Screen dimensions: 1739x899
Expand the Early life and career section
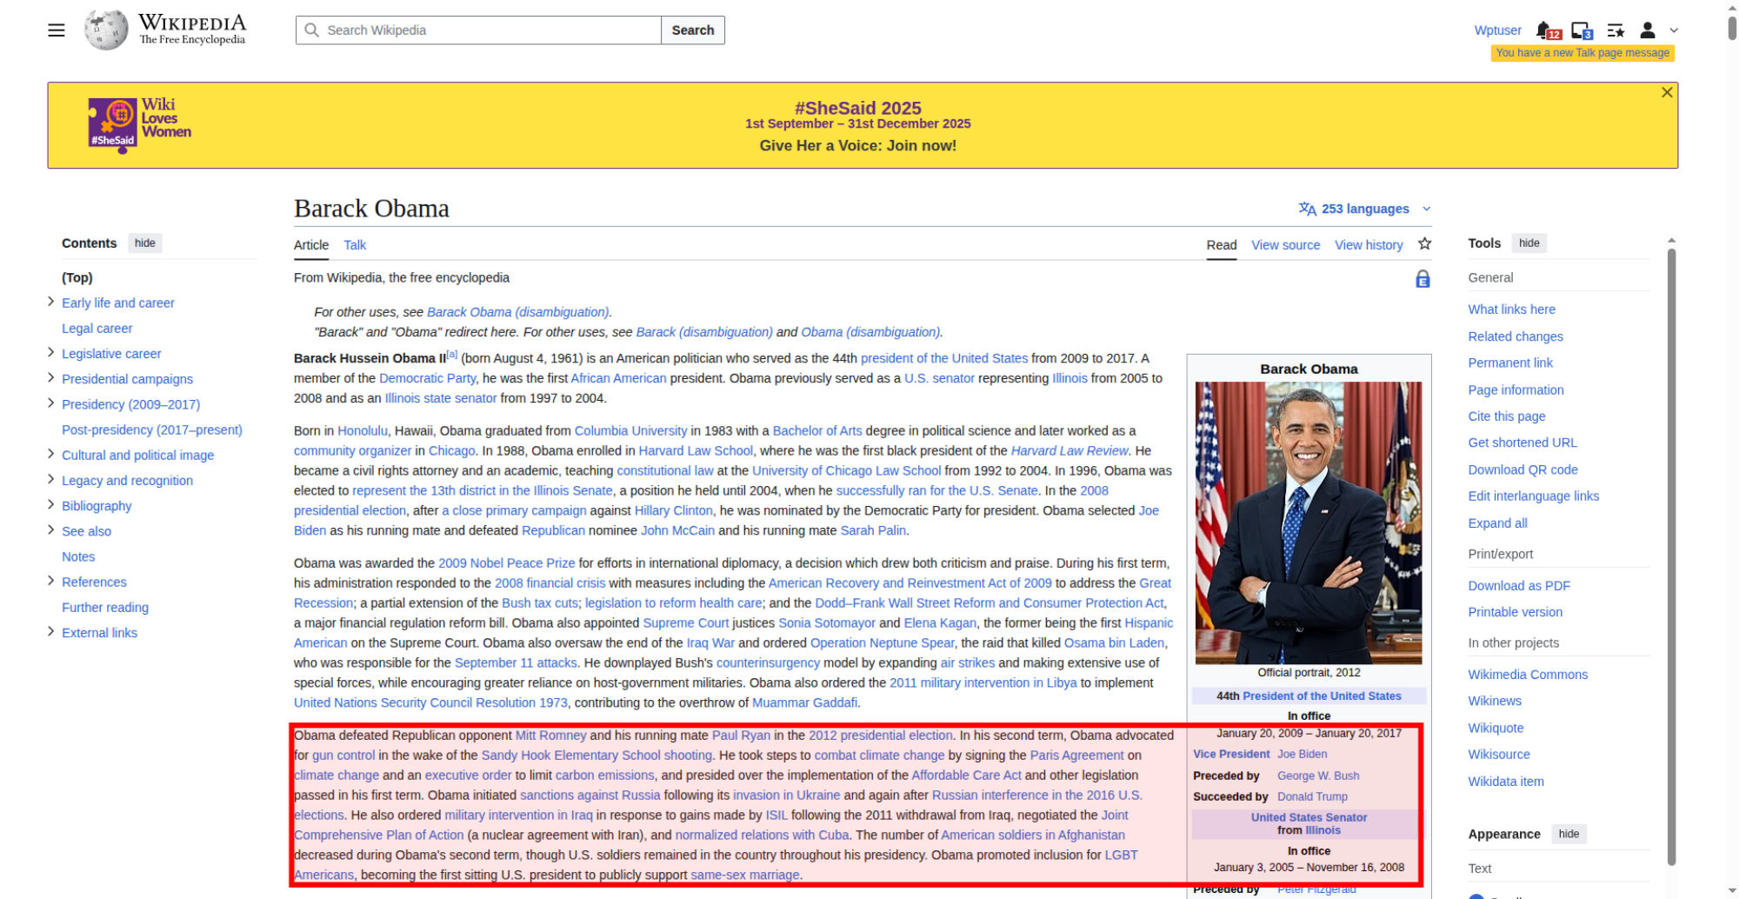(x=50, y=302)
